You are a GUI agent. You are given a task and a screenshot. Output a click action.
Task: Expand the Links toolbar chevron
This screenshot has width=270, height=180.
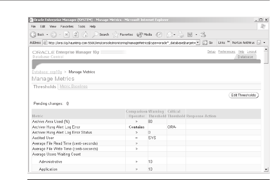point(229,41)
